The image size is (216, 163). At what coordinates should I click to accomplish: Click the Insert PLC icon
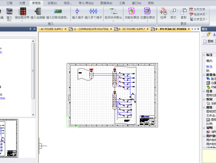point(9,12)
